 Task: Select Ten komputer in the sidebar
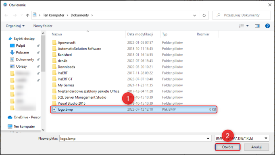[24, 126]
